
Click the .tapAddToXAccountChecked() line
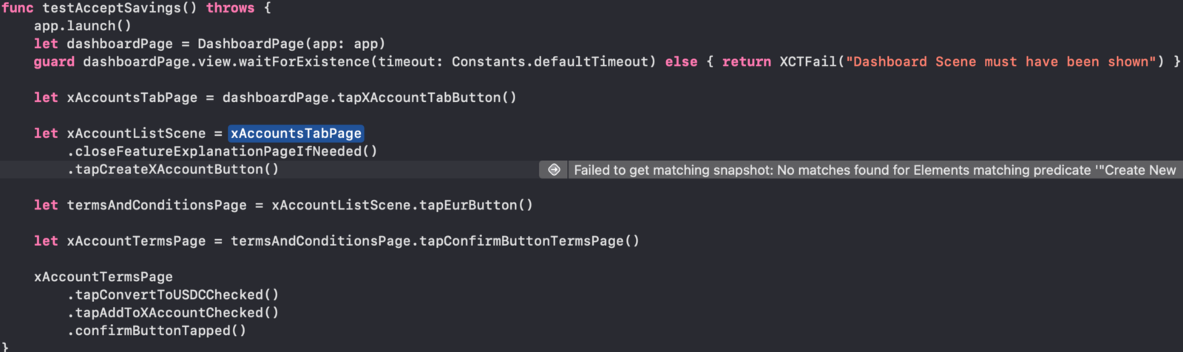tap(173, 313)
